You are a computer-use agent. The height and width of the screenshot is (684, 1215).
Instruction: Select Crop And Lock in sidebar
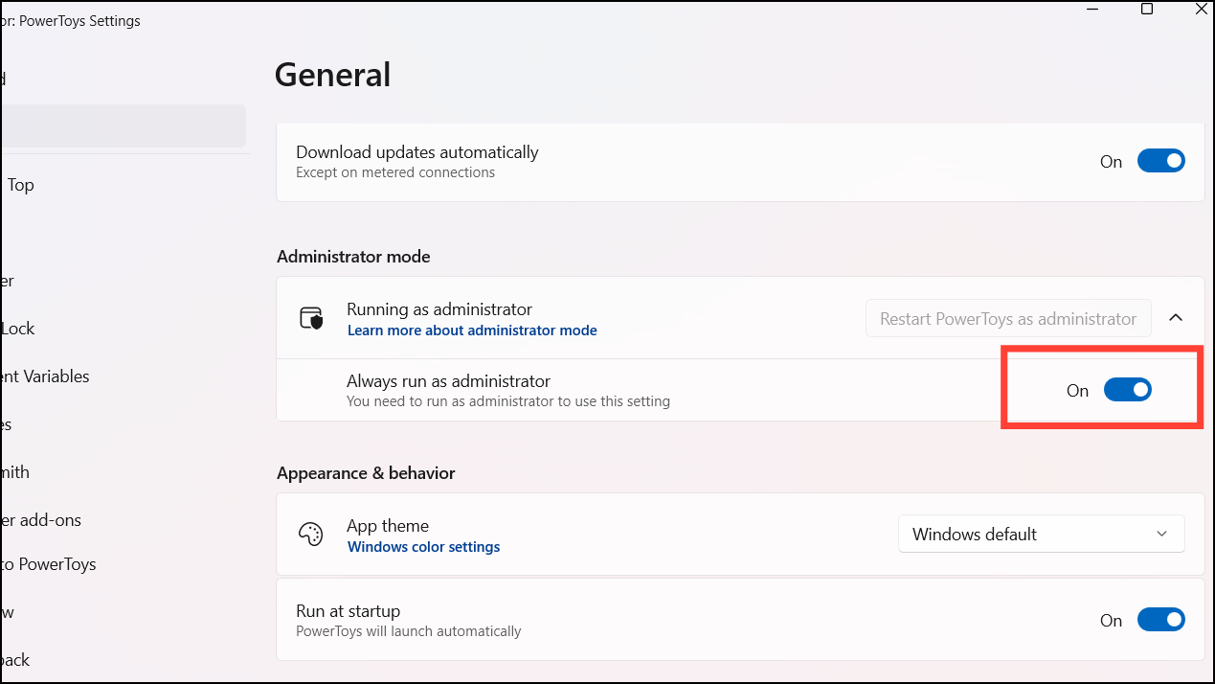click(x=17, y=329)
